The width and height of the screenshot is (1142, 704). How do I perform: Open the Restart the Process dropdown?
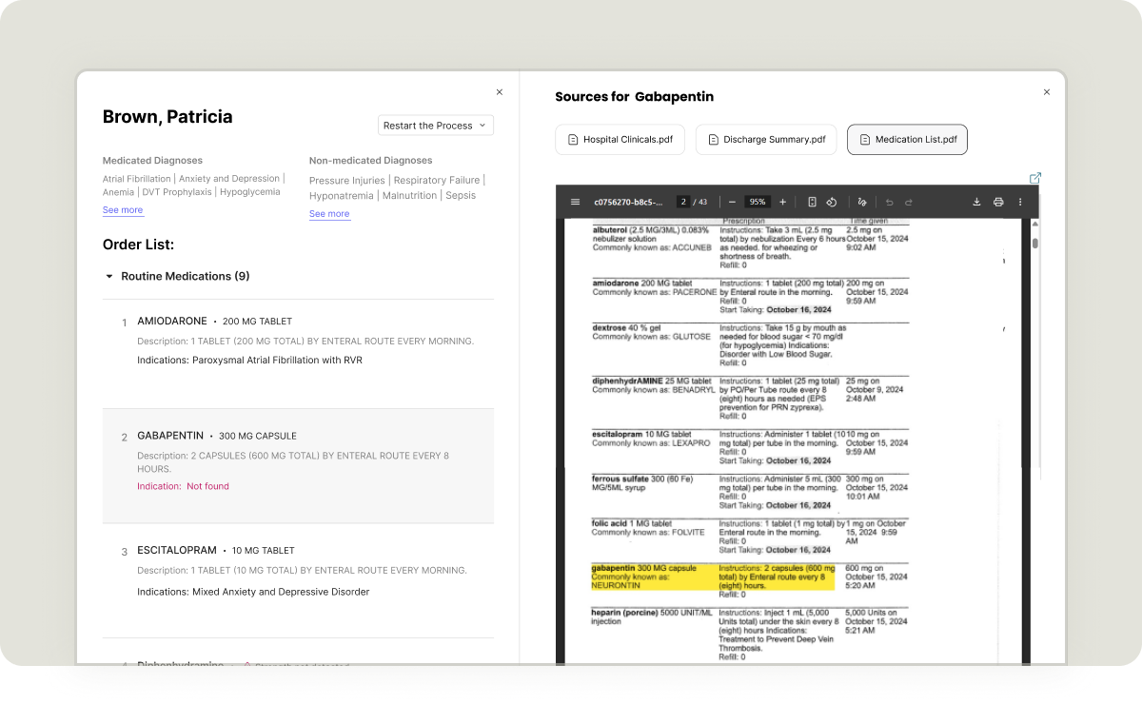pos(436,126)
